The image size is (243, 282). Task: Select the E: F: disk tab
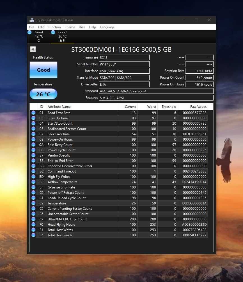[63, 36]
